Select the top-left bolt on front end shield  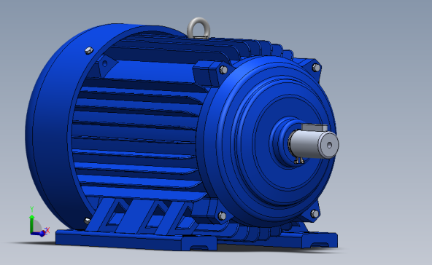(x=223, y=70)
